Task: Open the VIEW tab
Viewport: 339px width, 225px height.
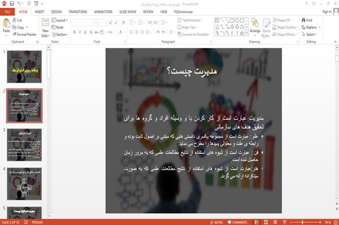Action: tap(164, 12)
